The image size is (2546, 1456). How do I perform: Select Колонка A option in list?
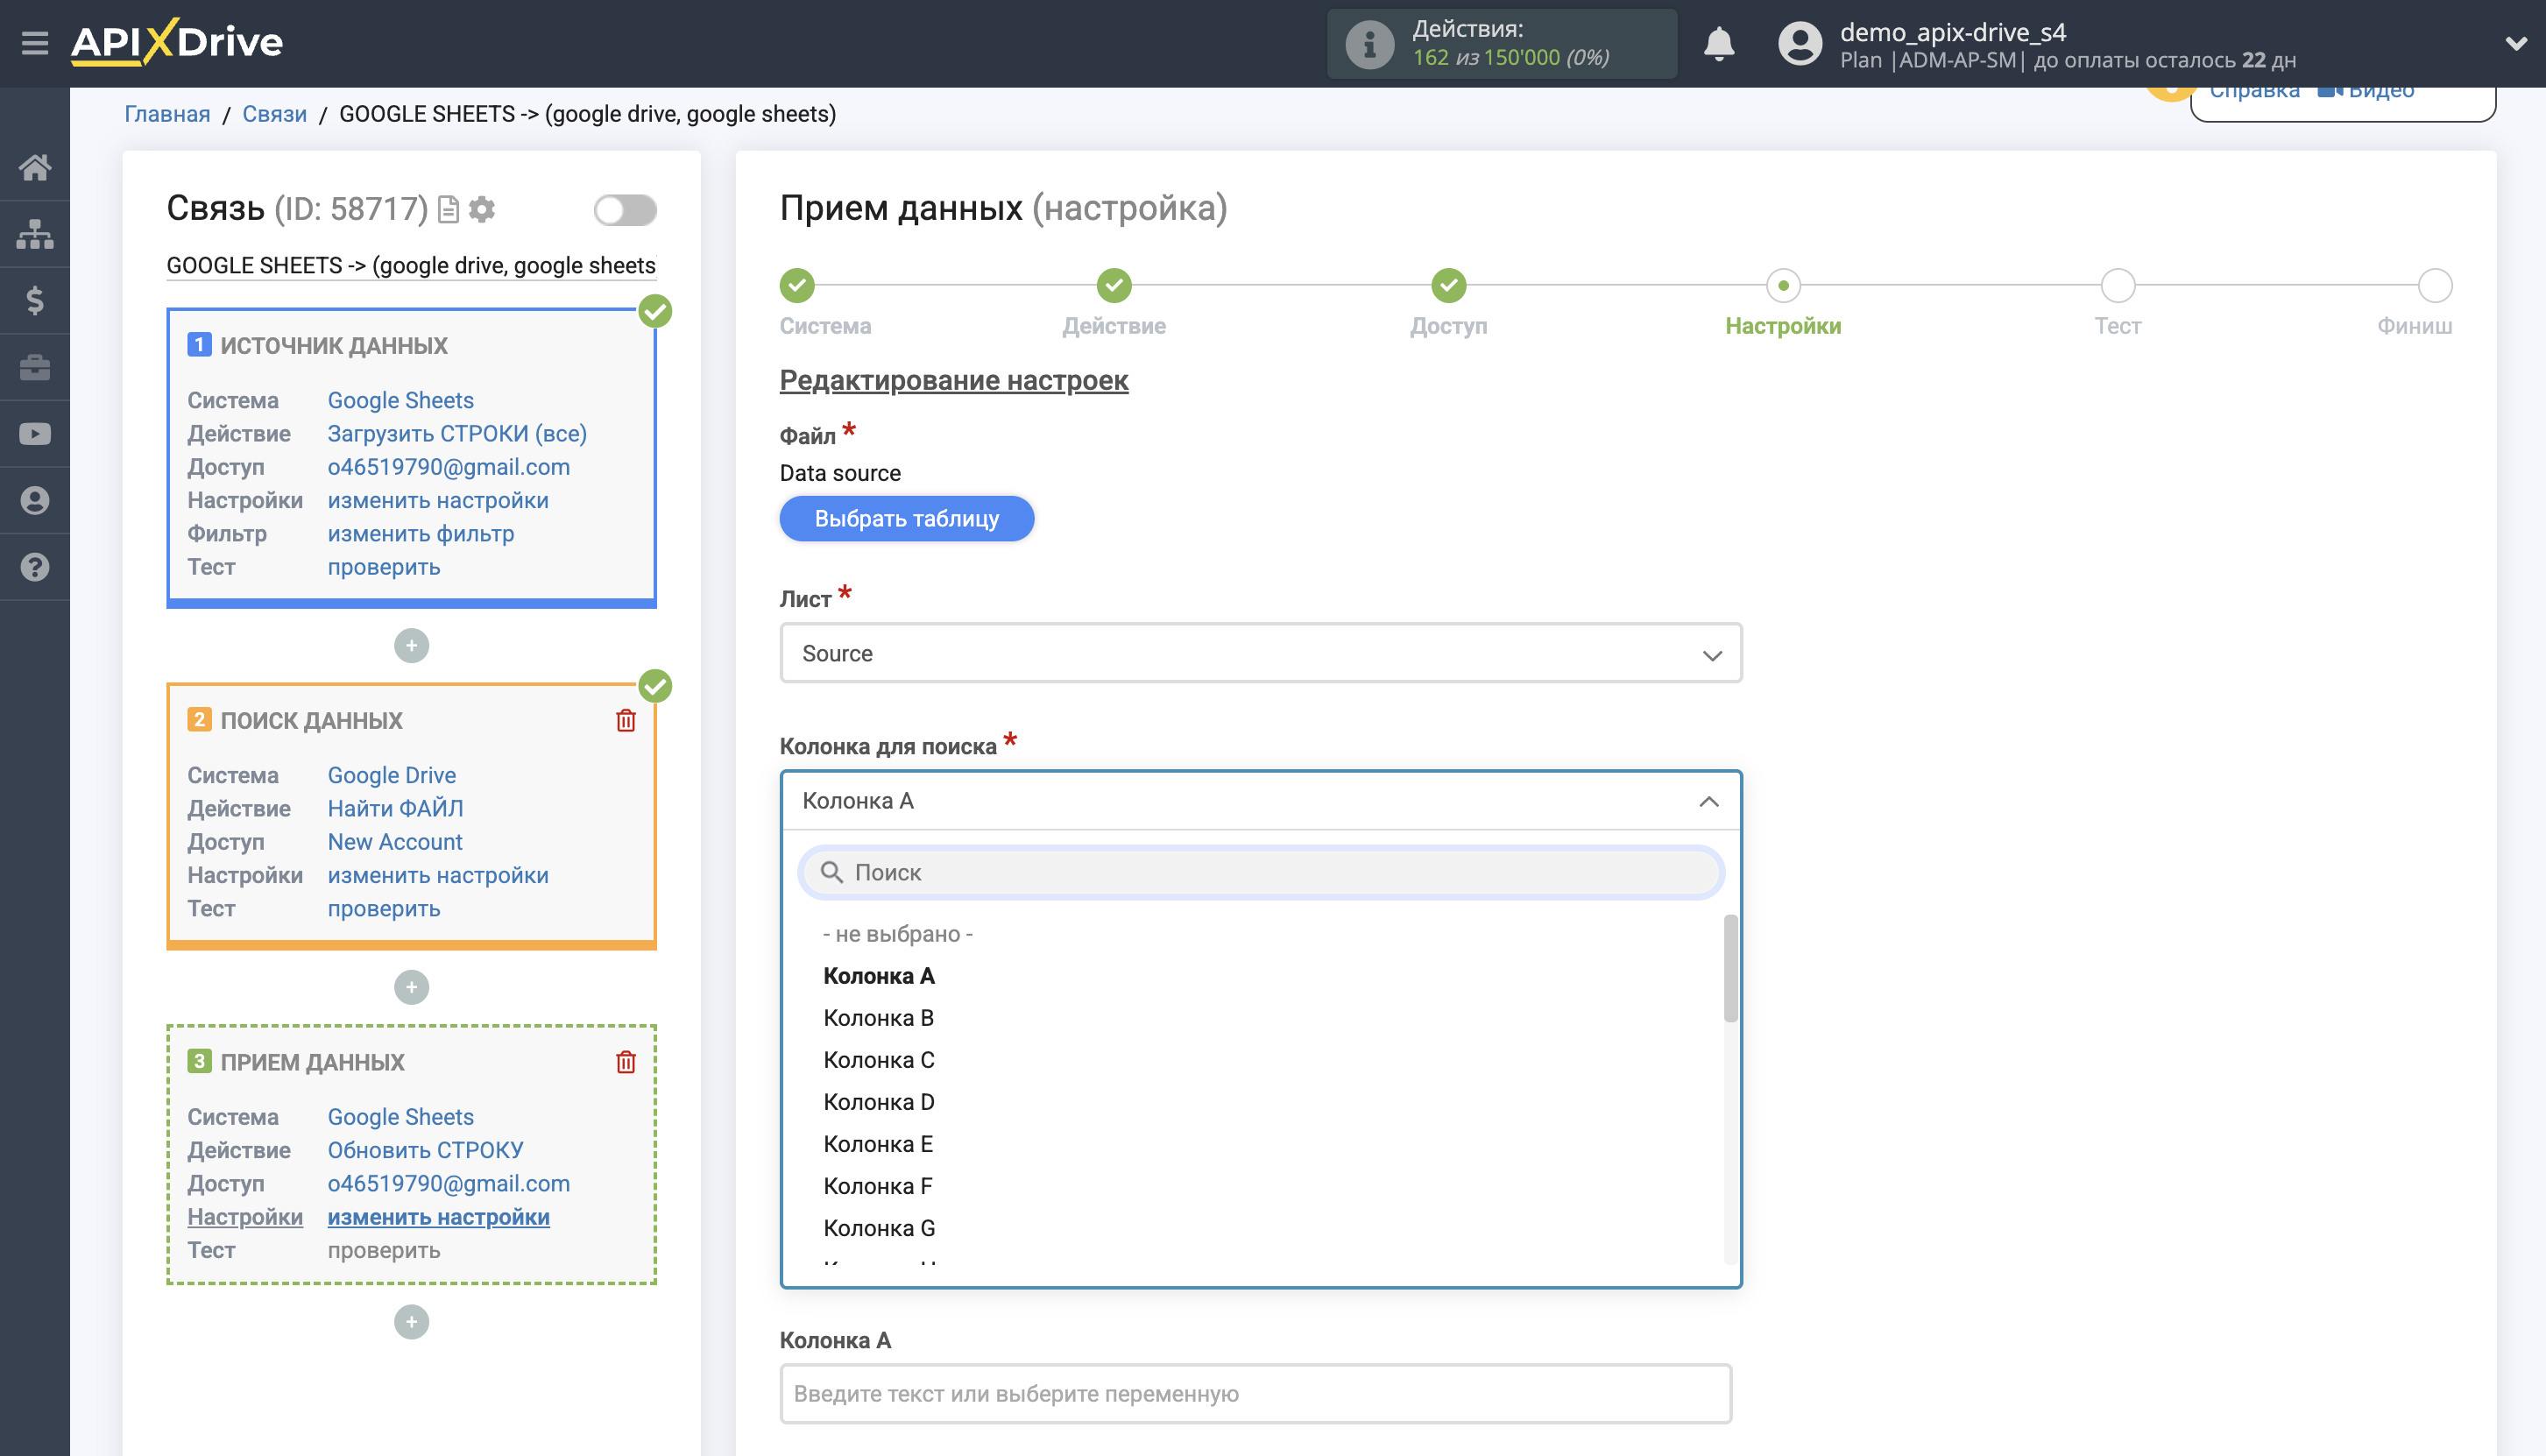coord(879,976)
